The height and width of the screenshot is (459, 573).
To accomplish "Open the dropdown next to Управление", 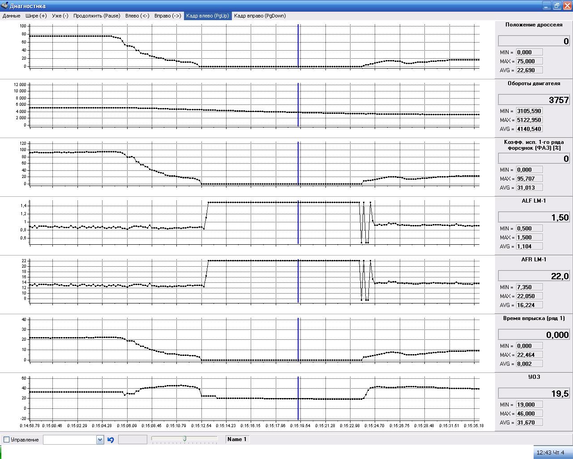I will click(x=100, y=440).
